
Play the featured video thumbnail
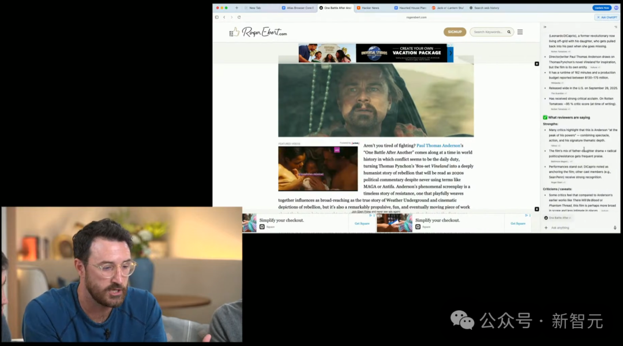coord(318,169)
